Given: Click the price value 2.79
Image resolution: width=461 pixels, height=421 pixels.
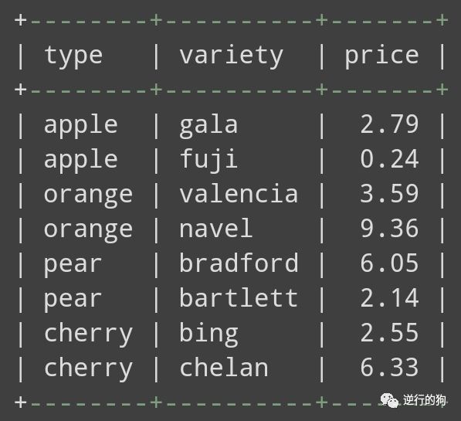Looking at the screenshot, I should coord(389,124).
